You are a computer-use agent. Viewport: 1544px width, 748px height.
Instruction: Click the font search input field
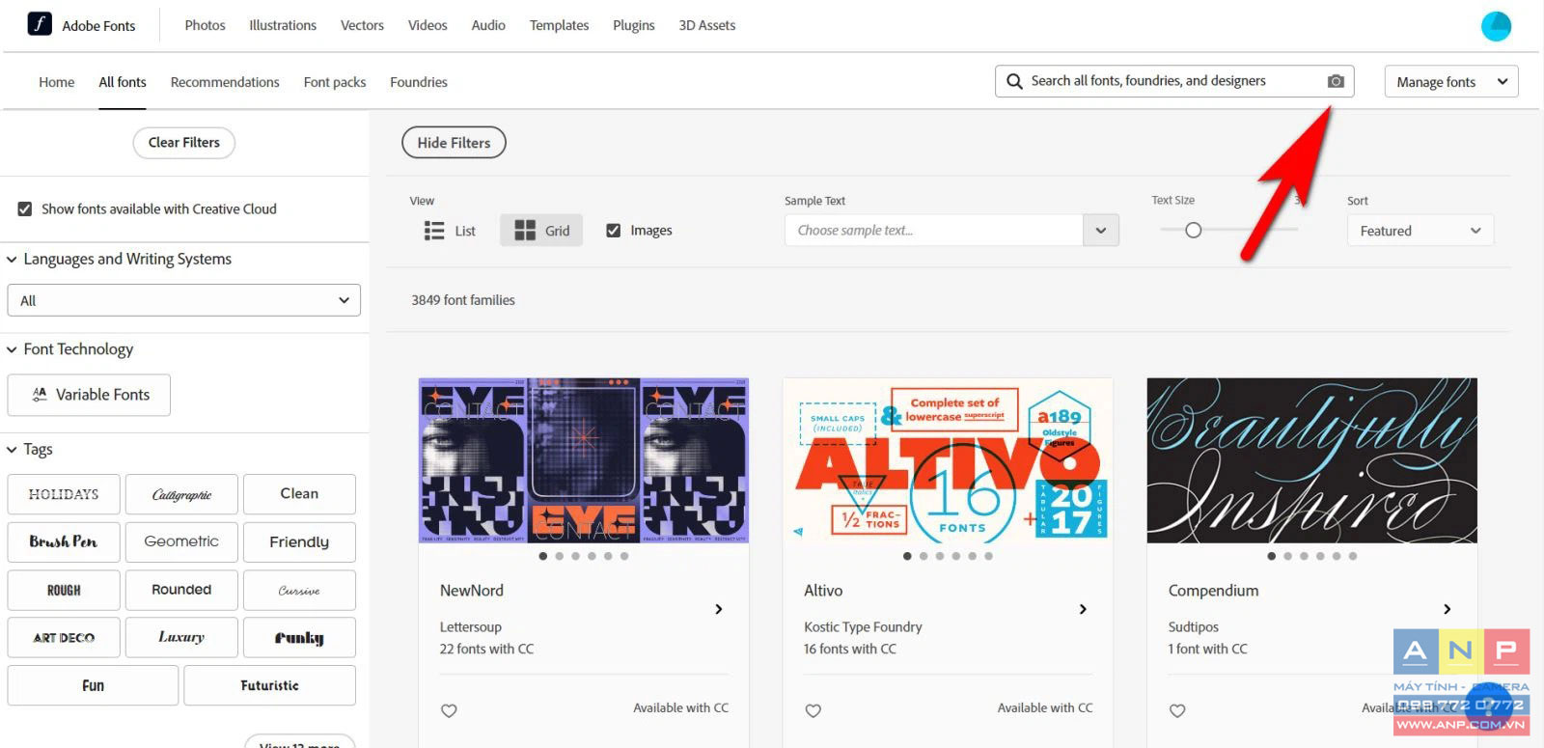(x=1174, y=81)
